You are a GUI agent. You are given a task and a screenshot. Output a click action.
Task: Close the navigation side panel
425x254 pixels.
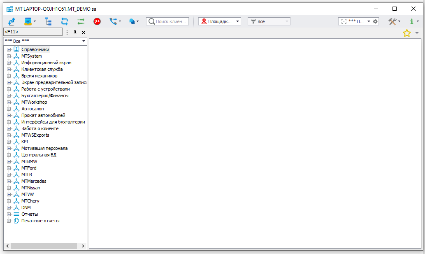point(84,32)
